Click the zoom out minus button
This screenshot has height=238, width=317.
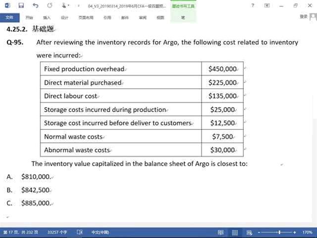click(259, 233)
